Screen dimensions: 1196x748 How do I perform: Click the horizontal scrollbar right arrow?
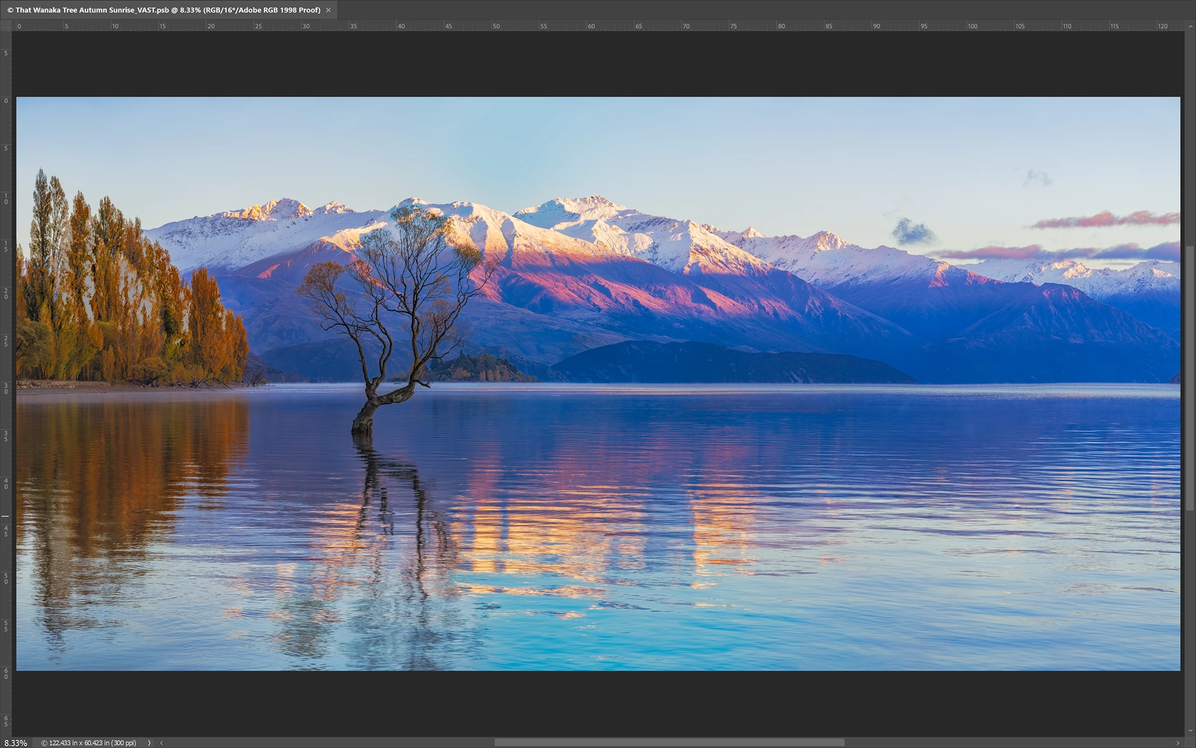(1178, 743)
